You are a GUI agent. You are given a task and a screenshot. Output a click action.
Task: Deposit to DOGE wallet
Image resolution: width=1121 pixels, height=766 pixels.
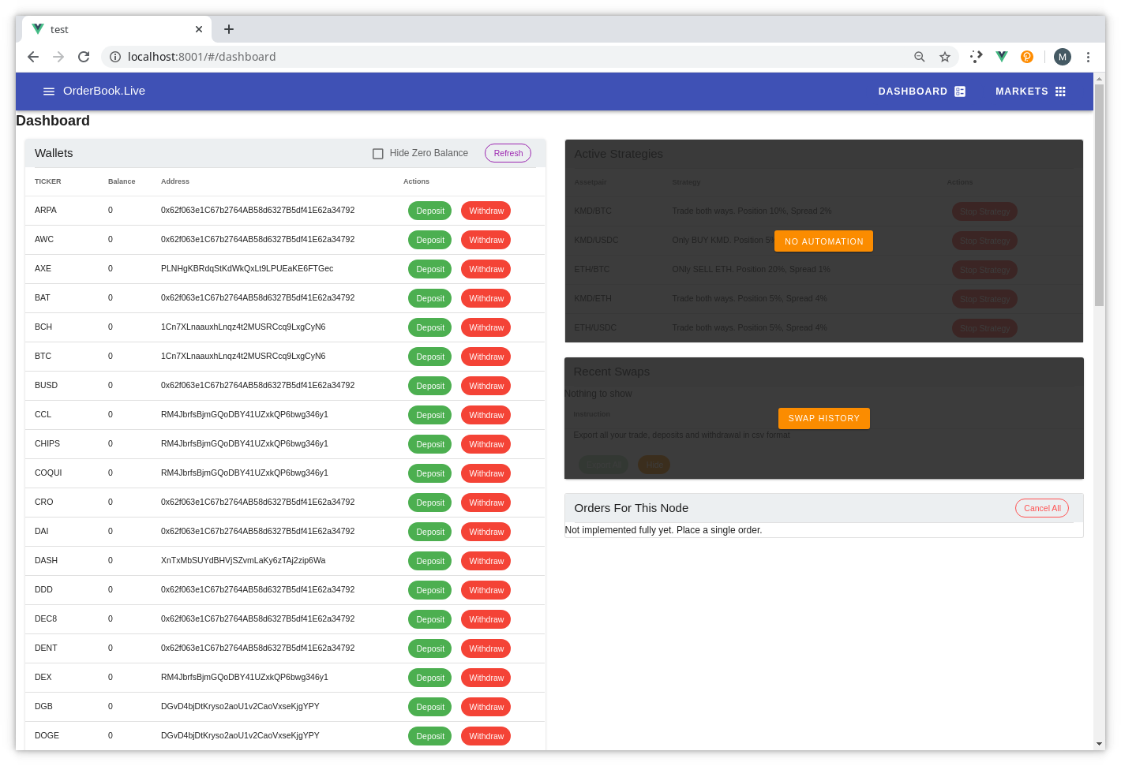430,736
